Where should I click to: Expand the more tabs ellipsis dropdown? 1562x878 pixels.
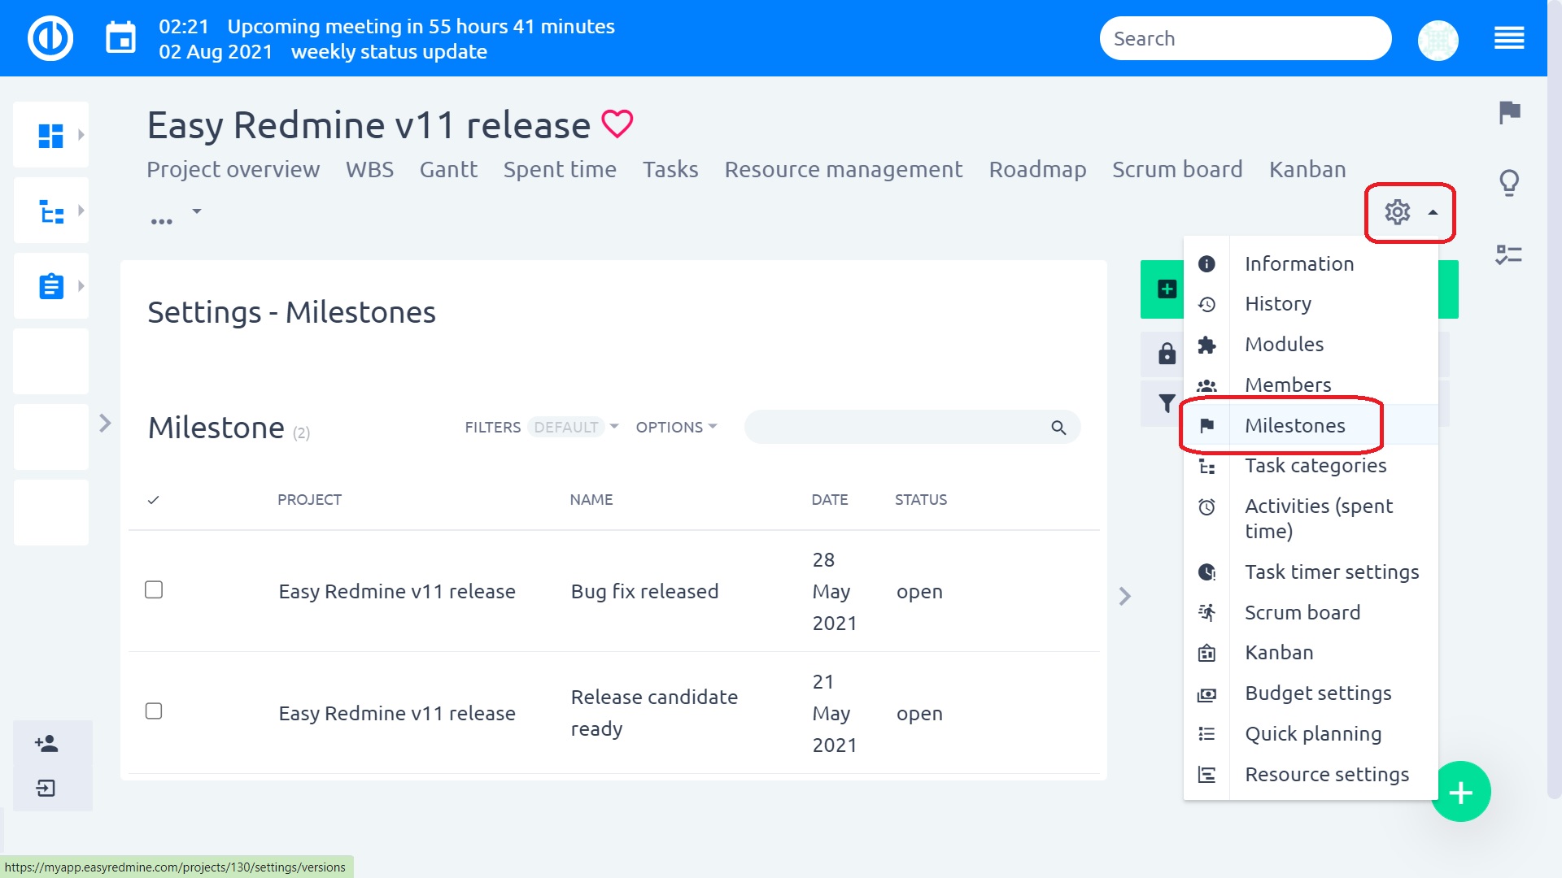pyautogui.click(x=175, y=216)
